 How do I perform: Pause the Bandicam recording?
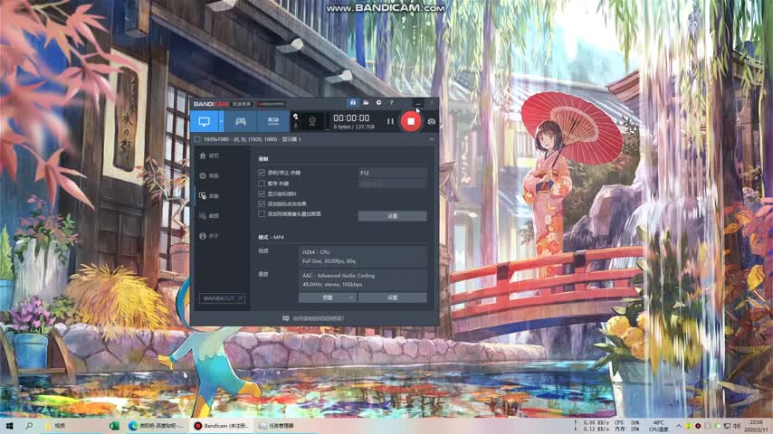click(390, 121)
